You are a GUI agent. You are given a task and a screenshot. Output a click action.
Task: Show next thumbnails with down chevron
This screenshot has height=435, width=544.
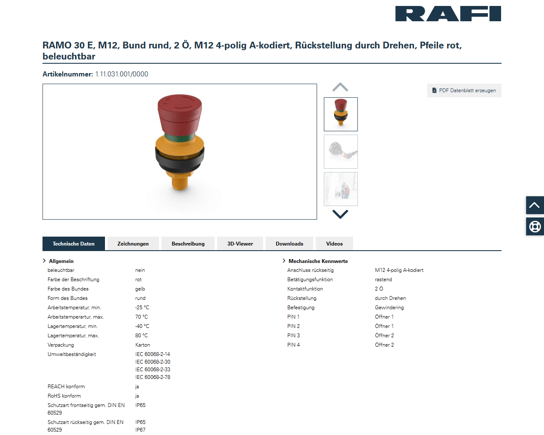(x=340, y=214)
